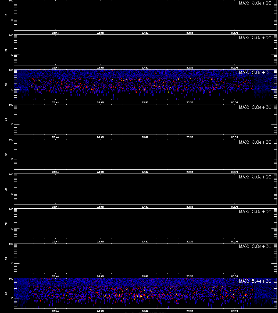Click the 10 y-axis value of 9R panel

tap(12, 298)
